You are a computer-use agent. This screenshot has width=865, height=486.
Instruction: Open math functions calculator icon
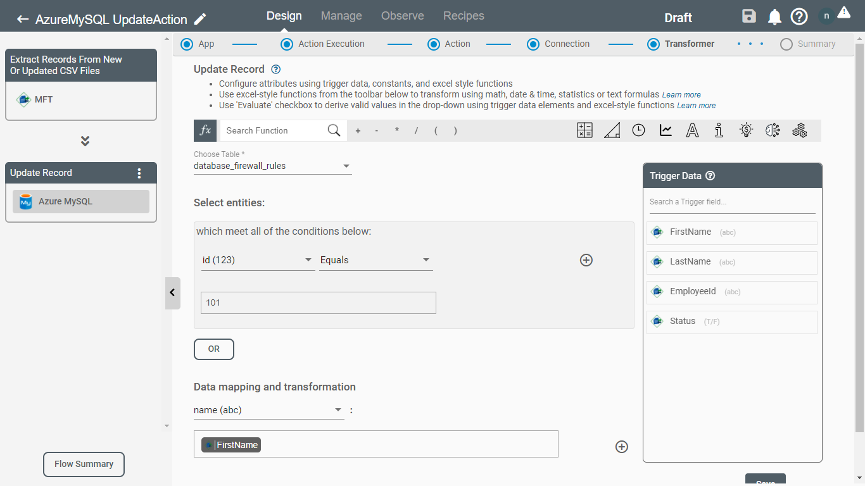(584, 130)
